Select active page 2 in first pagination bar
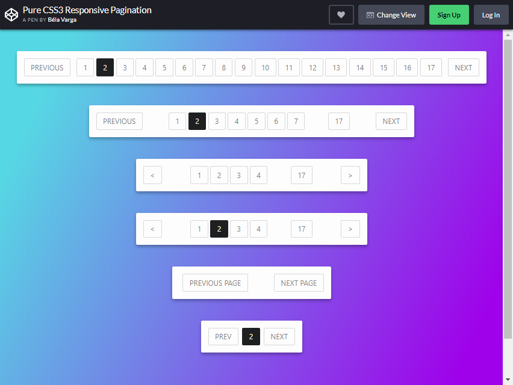 tap(105, 67)
